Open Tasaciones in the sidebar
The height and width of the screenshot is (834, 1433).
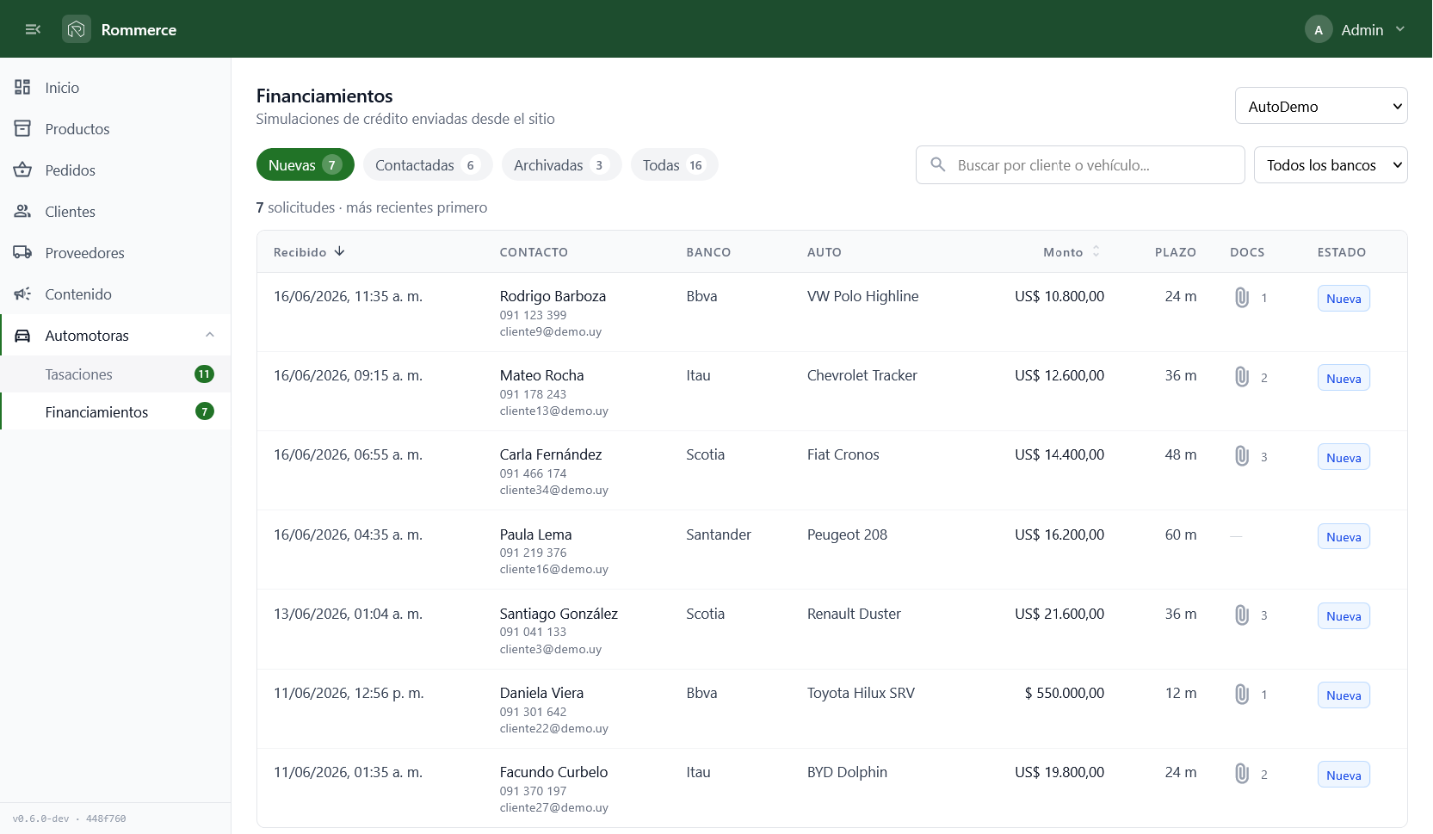pos(115,374)
